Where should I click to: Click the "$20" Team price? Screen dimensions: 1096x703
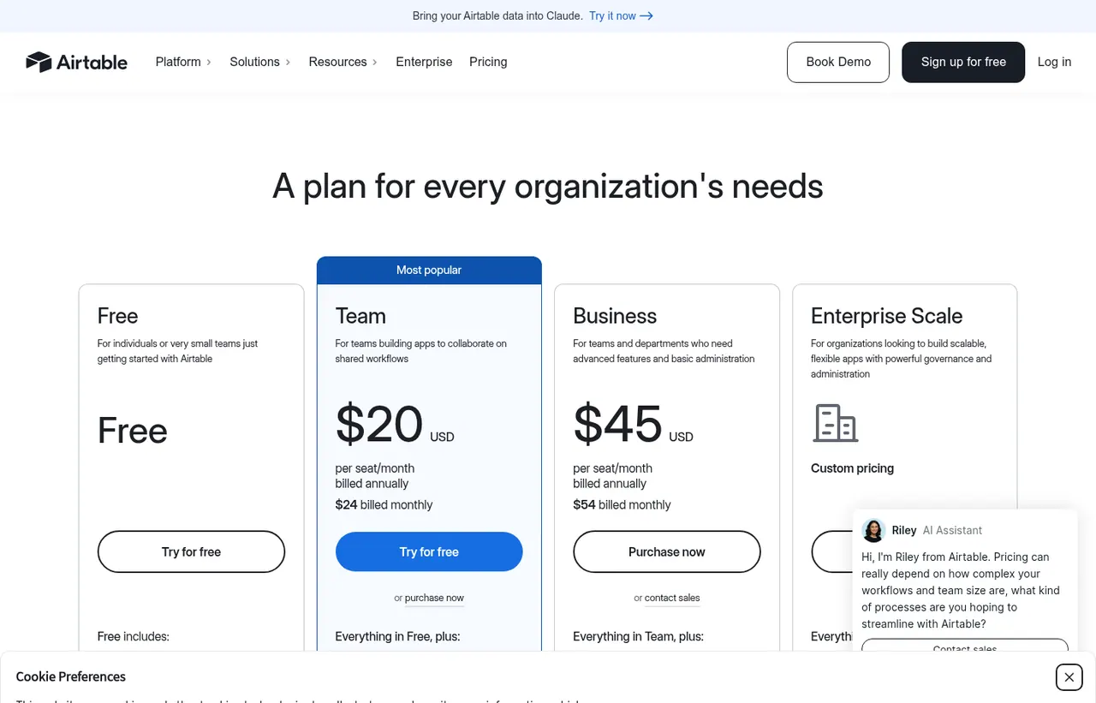(379, 424)
